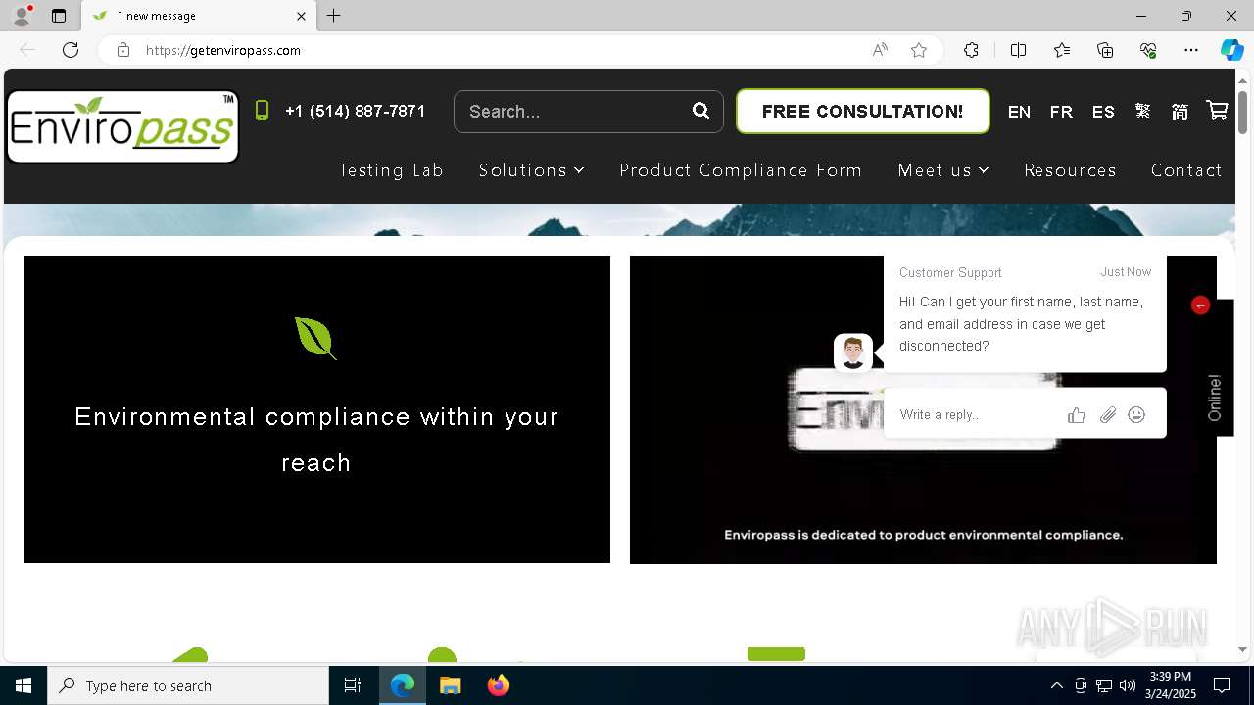Click FREE CONSULTATION! button
Image resolution: width=1254 pixels, height=705 pixels.
tap(862, 112)
